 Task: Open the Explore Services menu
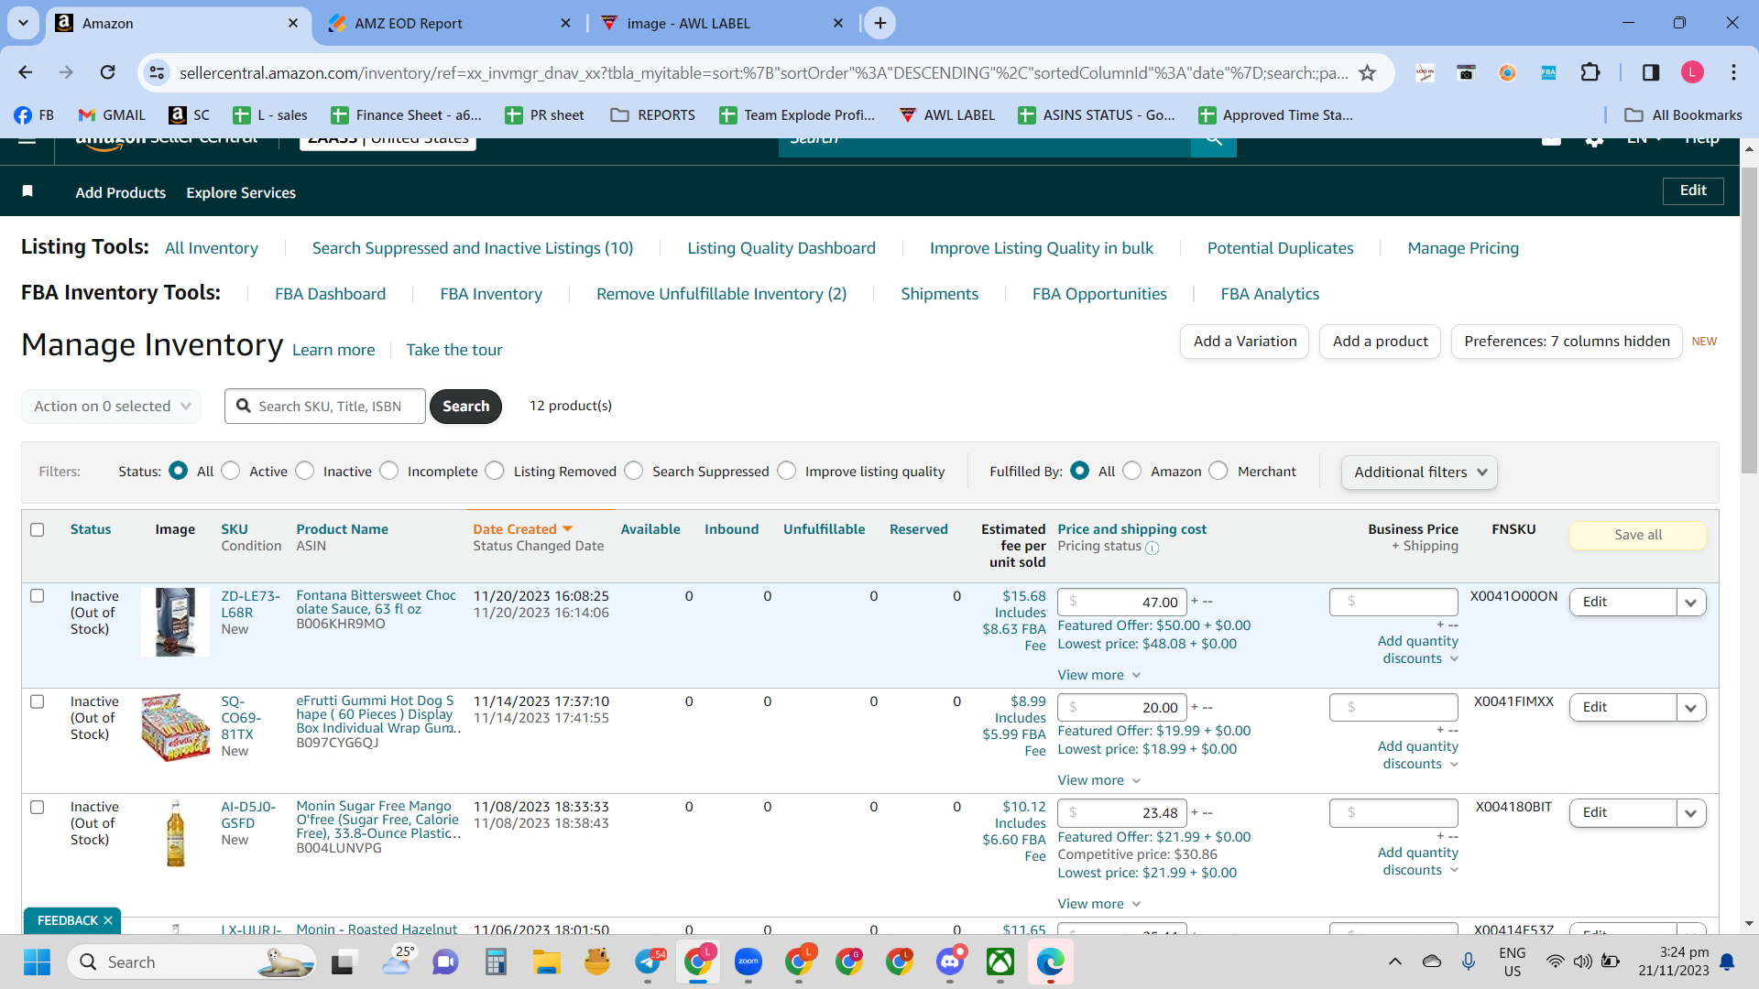tap(241, 192)
